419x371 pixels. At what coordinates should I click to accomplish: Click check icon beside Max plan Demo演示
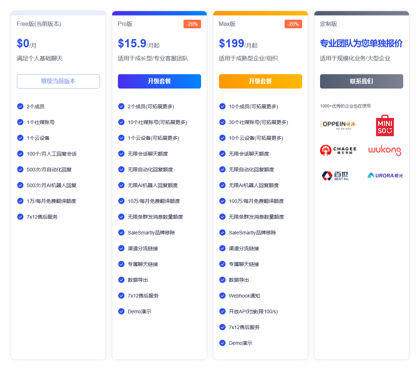coord(222,343)
